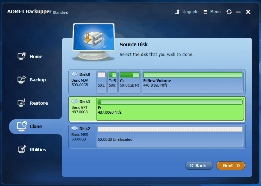The width and height of the screenshot is (261, 186).
Task: Open the Menu dropdown label
Action: (215, 12)
